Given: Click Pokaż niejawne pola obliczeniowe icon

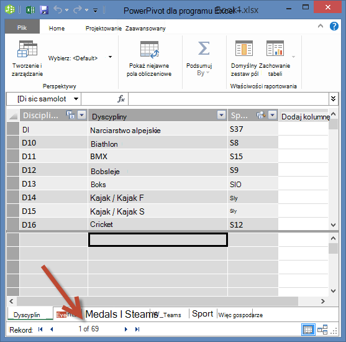Looking at the screenshot, I should [149, 49].
